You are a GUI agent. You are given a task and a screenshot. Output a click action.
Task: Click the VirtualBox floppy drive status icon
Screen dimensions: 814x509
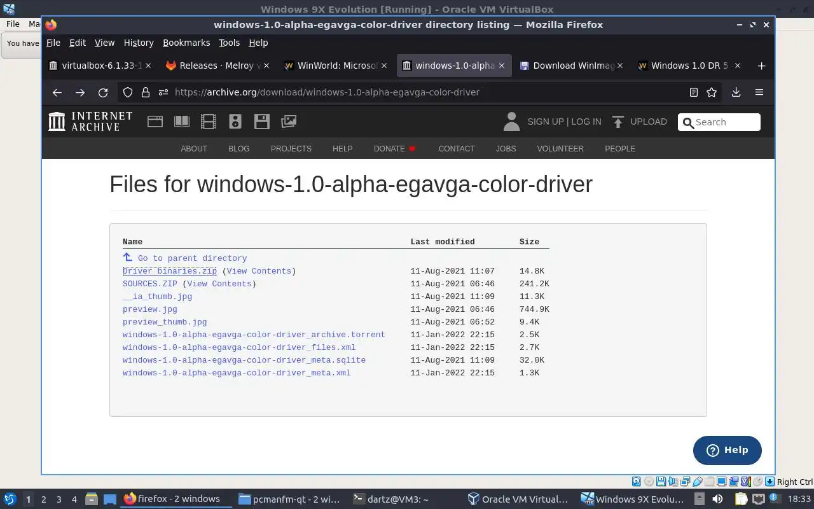[661, 482]
